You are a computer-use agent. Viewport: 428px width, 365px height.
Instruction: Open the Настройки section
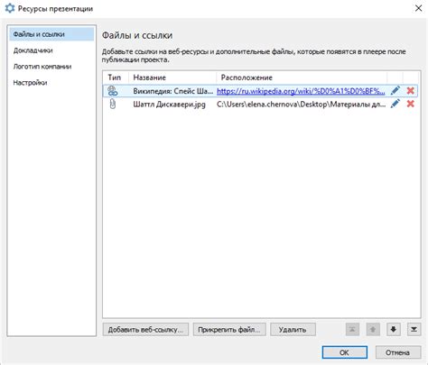tap(30, 83)
